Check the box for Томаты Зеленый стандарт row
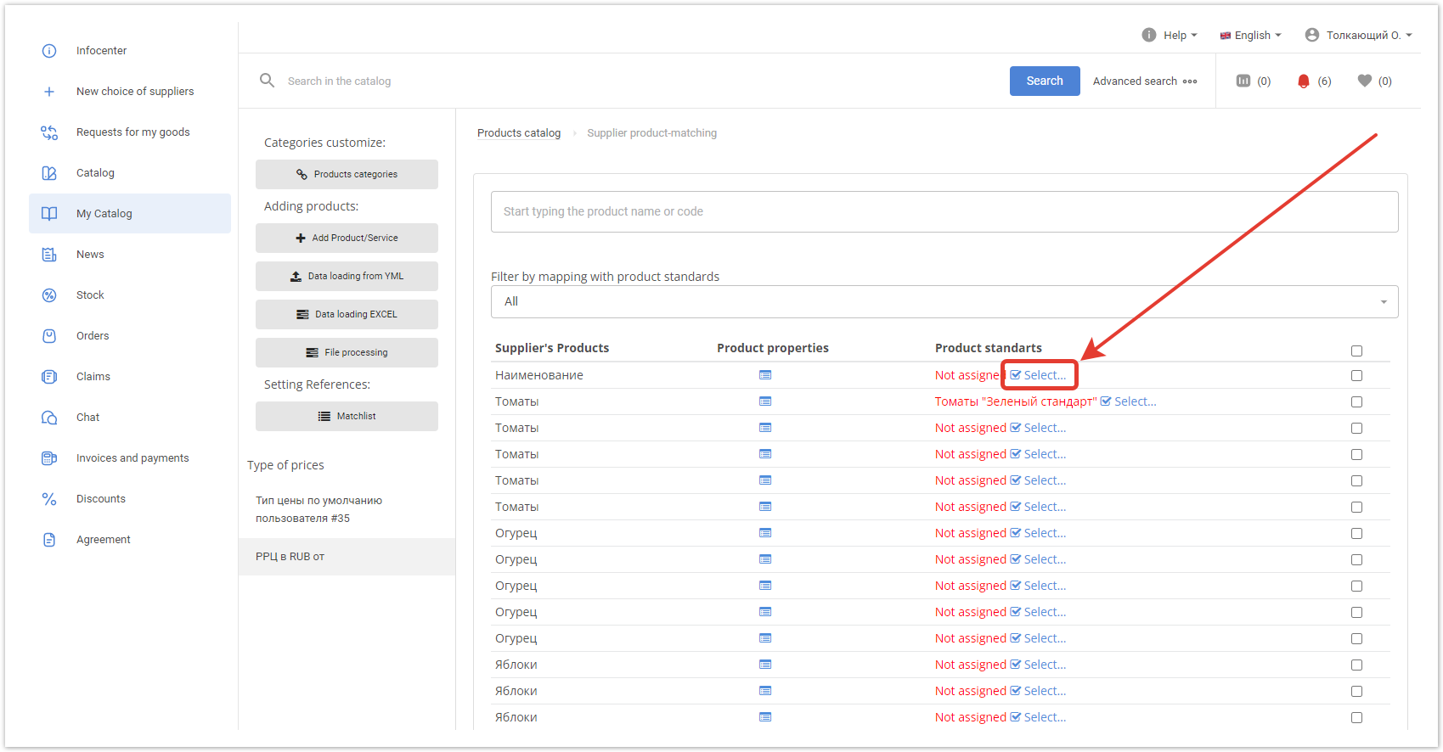 click(1356, 401)
